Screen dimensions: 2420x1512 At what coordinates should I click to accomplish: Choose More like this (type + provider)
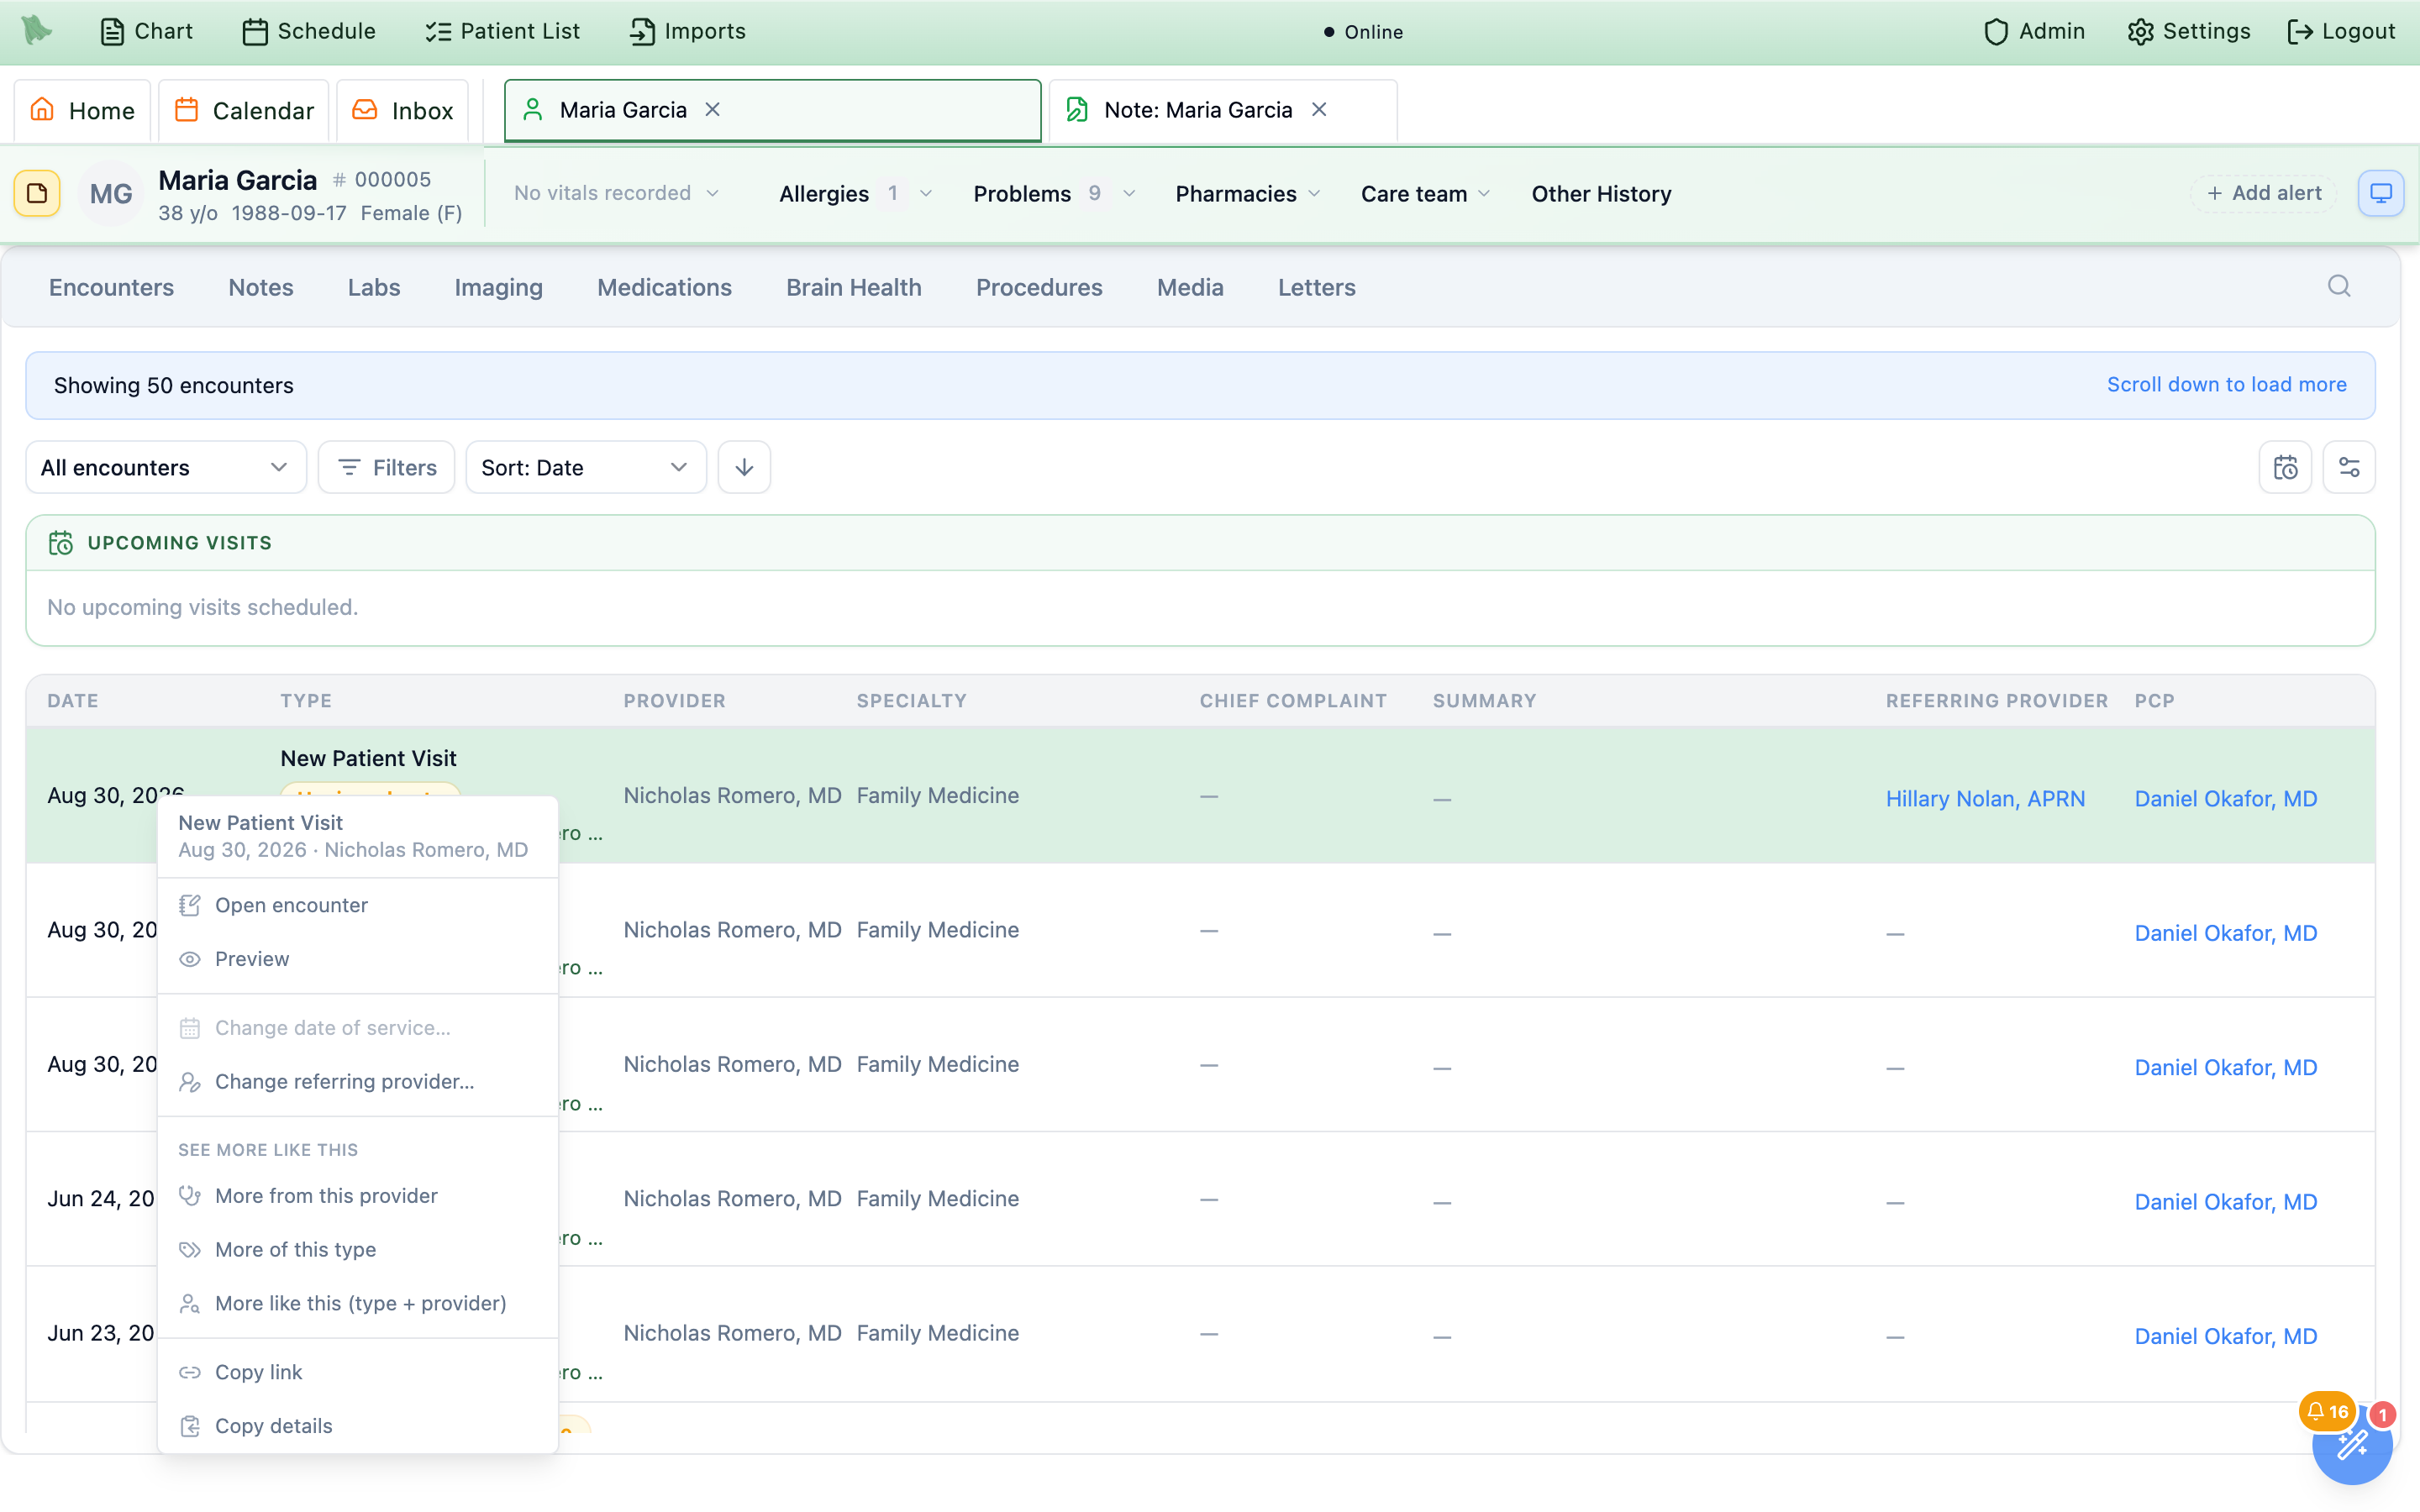coord(358,1303)
